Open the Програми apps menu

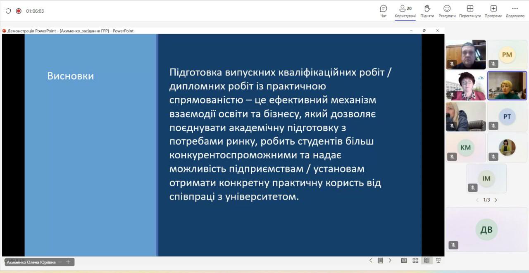coord(493,11)
